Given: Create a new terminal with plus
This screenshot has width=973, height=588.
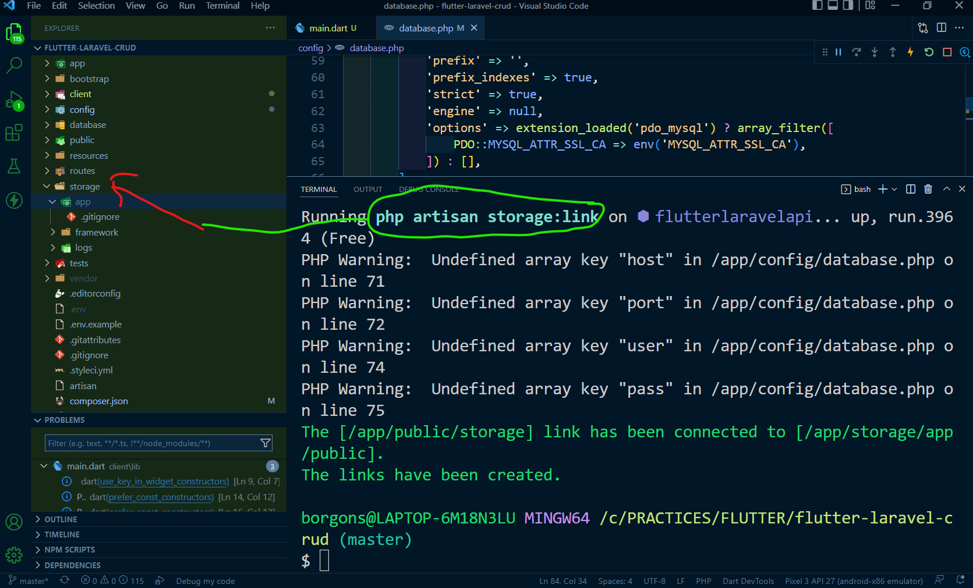Looking at the screenshot, I should (x=883, y=189).
